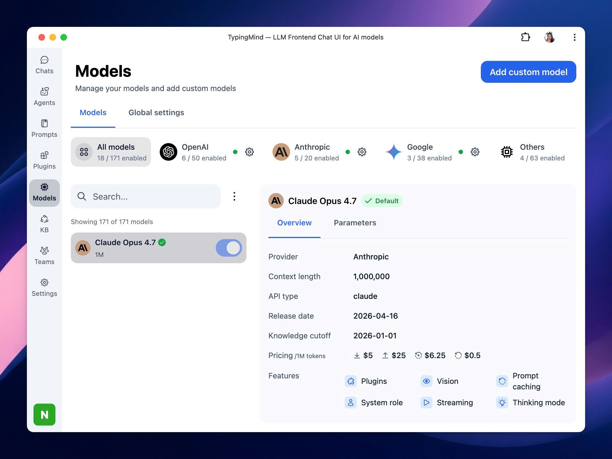612x459 pixels.
Task: Toggle Claude Opus 4.7 enabled switch
Action: coord(229,248)
